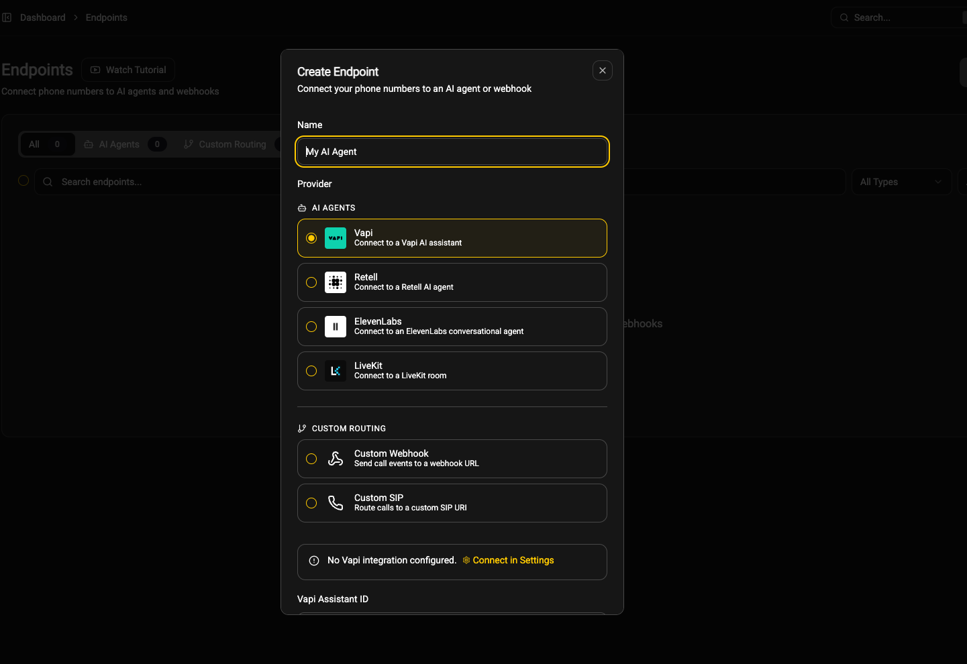This screenshot has height=664, width=967.
Task: Close the Create Endpoint dialog
Action: pos(603,70)
